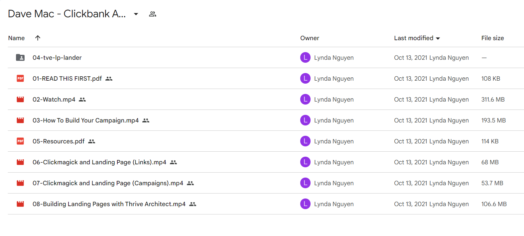This screenshot has height=236, width=524.
Task: Click Lynda Nguyen avatar in 03-How To Build row
Action: 305,120
